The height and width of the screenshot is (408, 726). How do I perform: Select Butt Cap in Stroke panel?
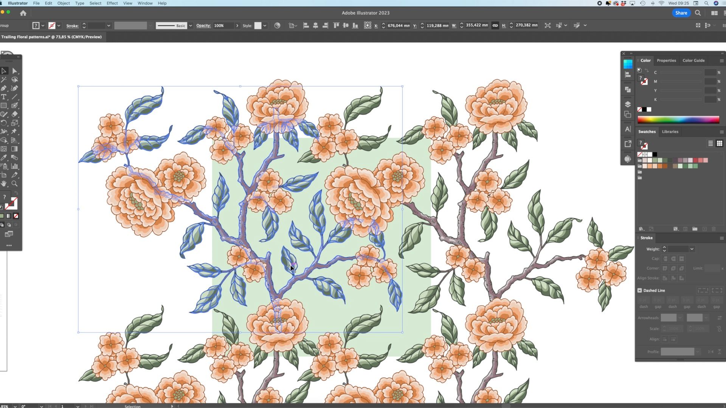pos(665,259)
